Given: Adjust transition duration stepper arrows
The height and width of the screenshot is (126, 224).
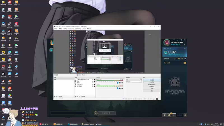Looking at the screenshot, I should pyautogui.click(x=141, y=82).
